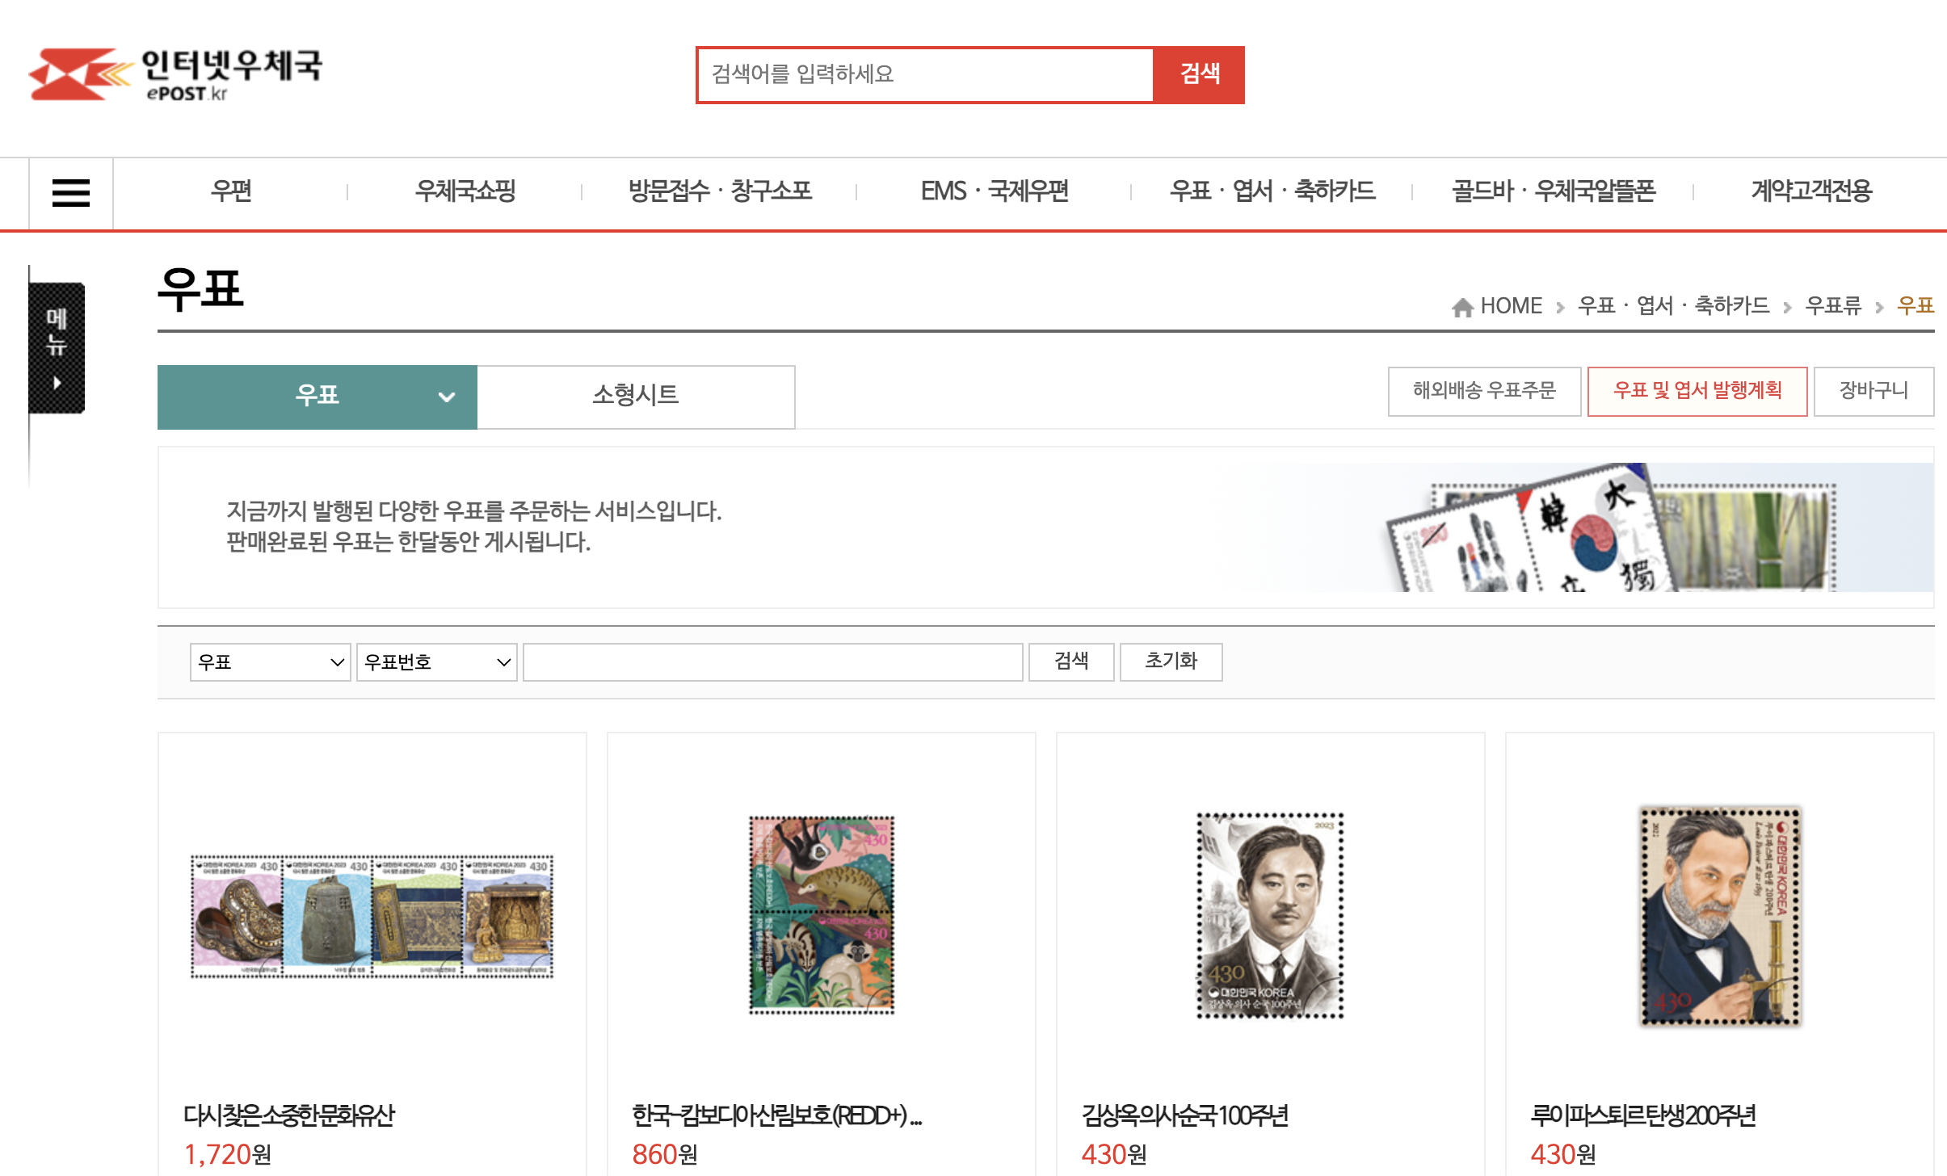Expand the black 메뉴 side tab arrow
The width and height of the screenshot is (1947, 1176).
point(57,382)
